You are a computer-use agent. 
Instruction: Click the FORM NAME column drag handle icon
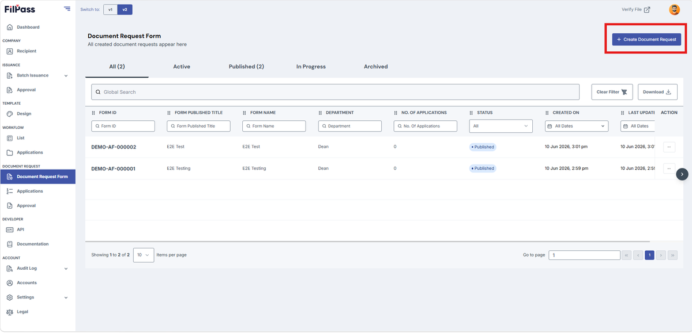245,113
